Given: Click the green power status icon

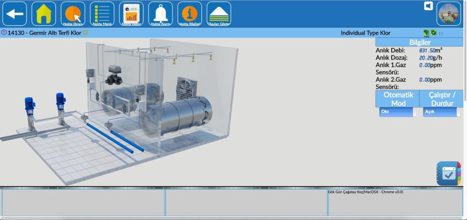Looking at the screenshot, I should pos(434,32).
